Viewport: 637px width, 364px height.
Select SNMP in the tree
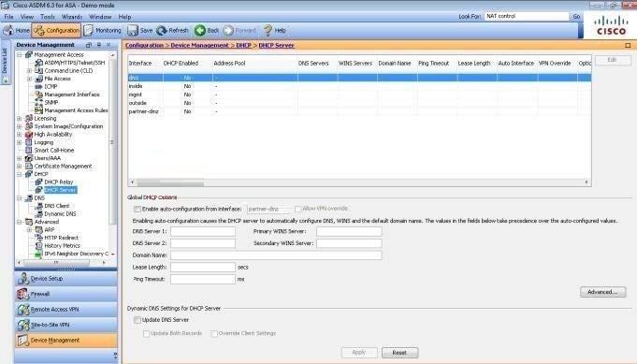click(x=51, y=102)
